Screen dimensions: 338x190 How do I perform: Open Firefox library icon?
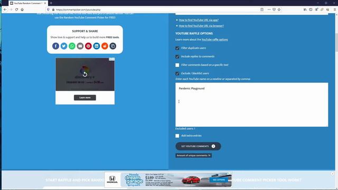(x=305, y=9)
